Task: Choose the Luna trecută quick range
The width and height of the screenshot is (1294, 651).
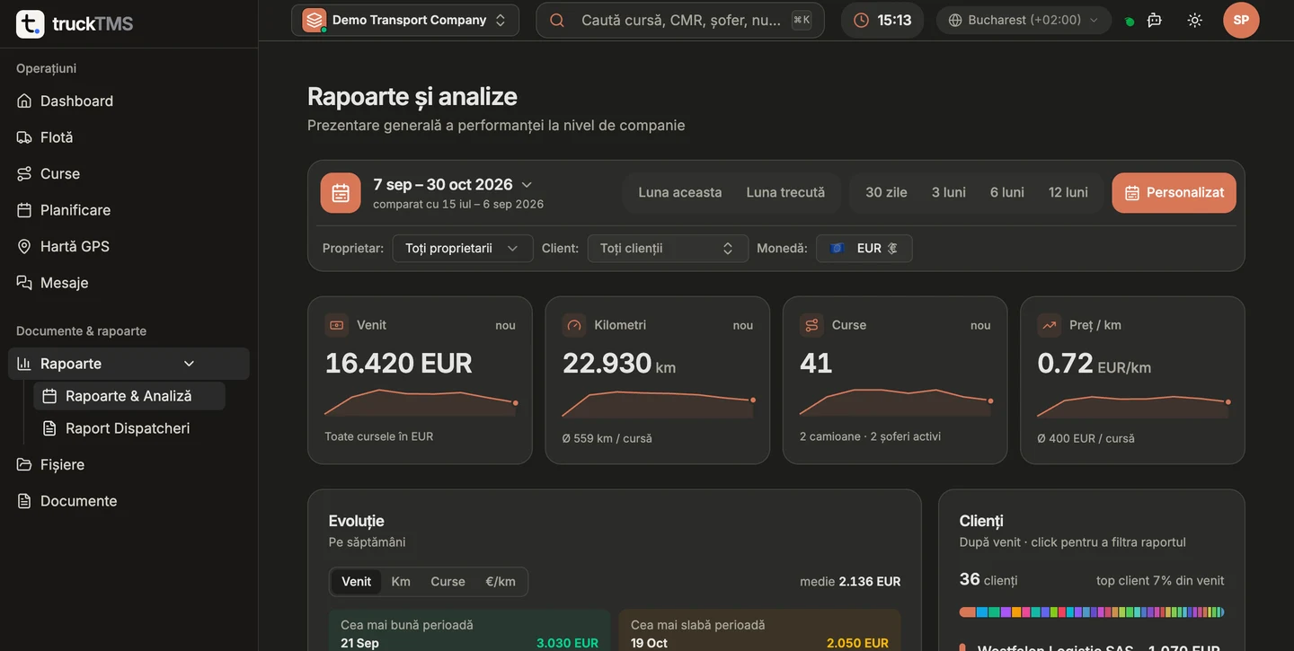Action: [x=785, y=192]
